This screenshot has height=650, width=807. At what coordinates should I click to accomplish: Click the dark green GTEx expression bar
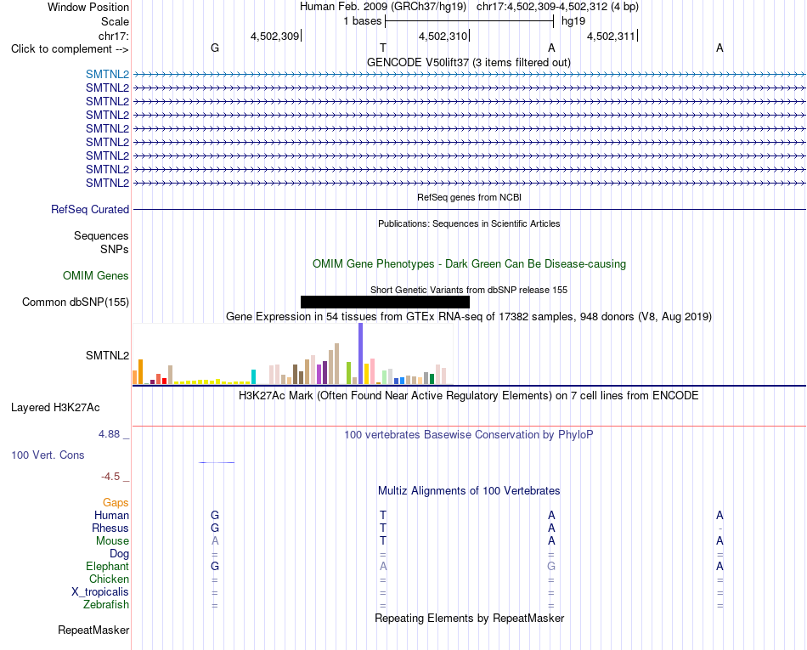[x=432, y=379]
